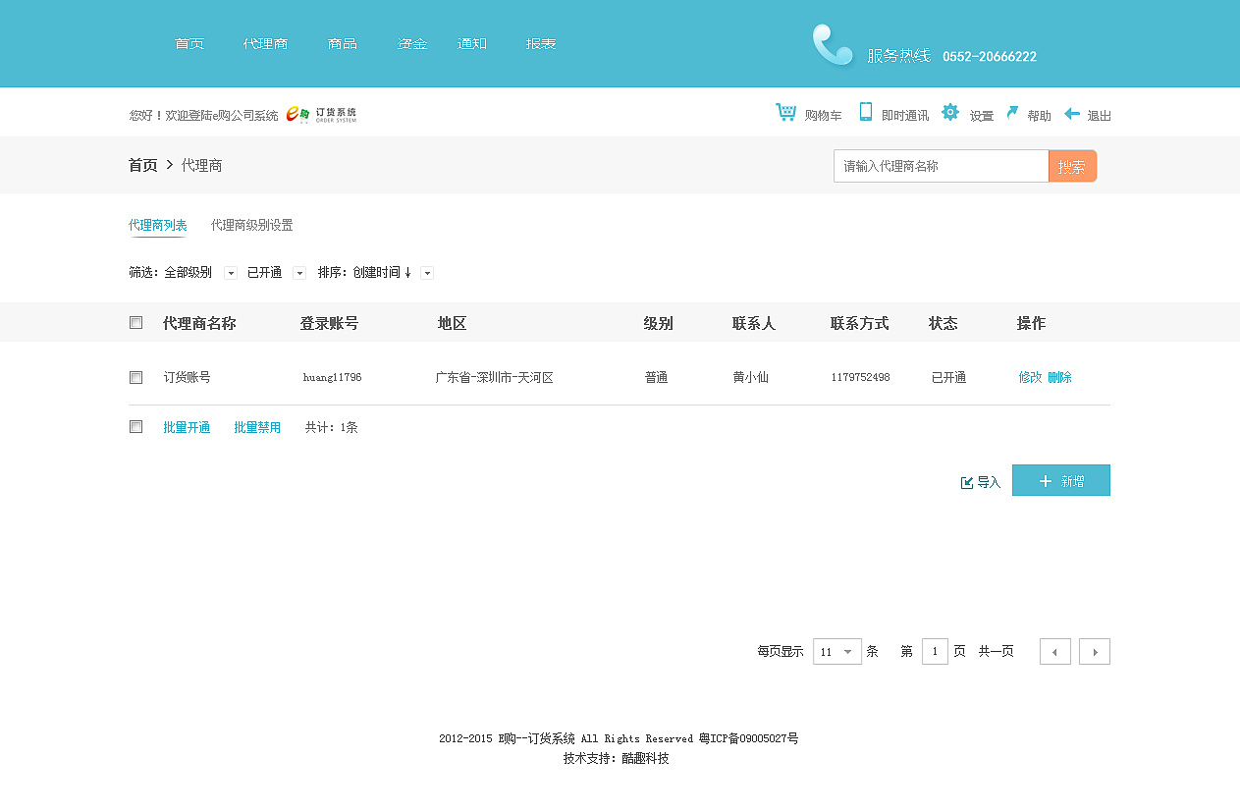
Task: Click the 普通 level cell
Action: click(x=656, y=378)
